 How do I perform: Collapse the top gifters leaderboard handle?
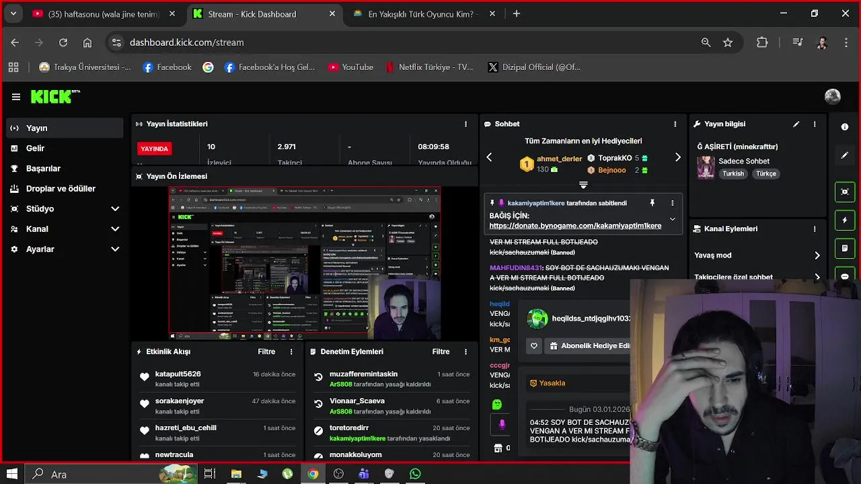pos(583,185)
